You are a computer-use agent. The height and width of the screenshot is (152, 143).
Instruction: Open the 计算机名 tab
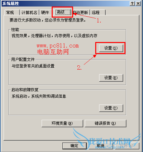click(29, 12)
